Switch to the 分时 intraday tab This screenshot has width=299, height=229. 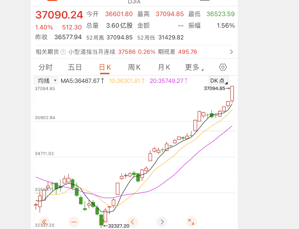(x=45, y=67)
